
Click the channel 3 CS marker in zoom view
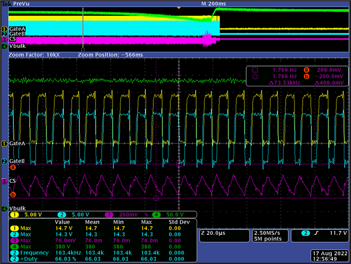click(x=4, y=180)
